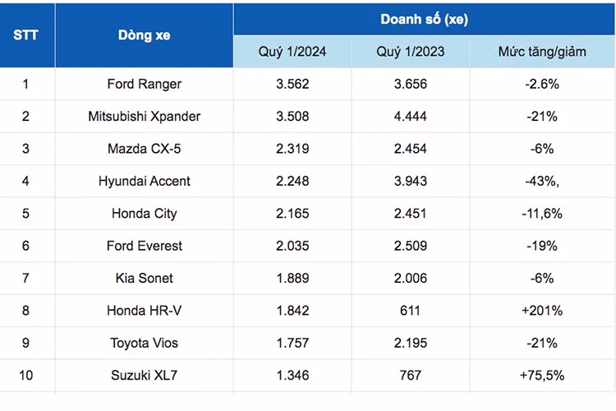
Task: Select the +201% change value
Action: 542,311
